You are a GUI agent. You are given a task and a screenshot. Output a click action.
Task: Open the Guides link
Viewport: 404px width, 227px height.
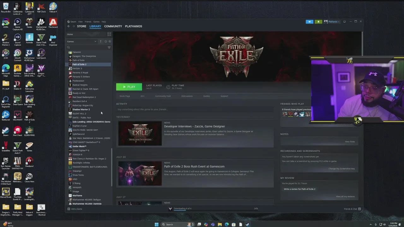[x=206, y=96]
